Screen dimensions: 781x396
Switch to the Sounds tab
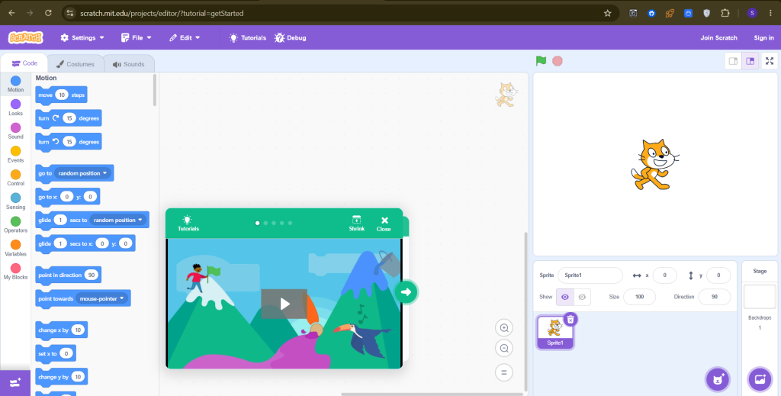[x=128, y=64]
